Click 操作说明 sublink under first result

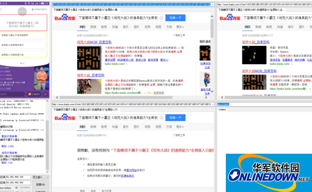110,60
